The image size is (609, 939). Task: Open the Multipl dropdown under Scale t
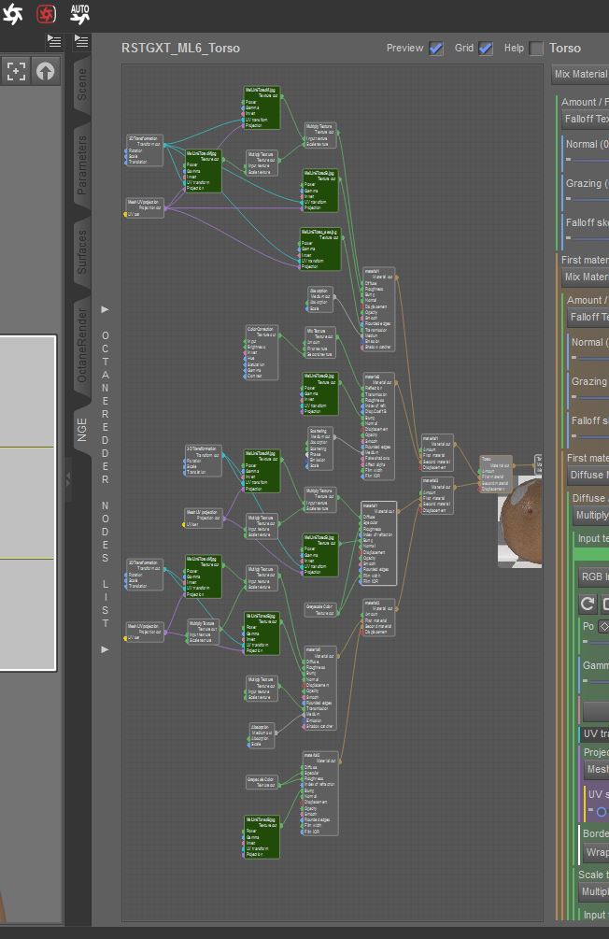tap(593, 891)
